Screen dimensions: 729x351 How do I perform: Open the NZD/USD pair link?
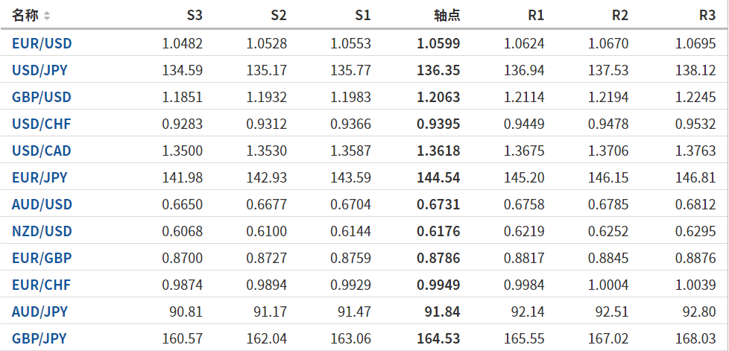click(x=42, y=231)
